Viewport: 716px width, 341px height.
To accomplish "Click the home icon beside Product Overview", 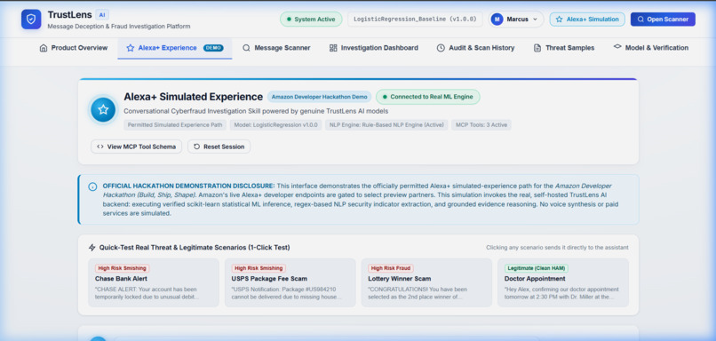I will coord(44,48).
